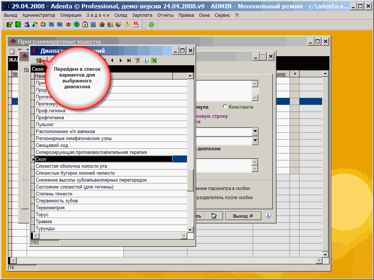The width and height of the screenshot is (374, 280).
Task: Click the info icon in the range toolbar
Action: (x=146, y=61)
